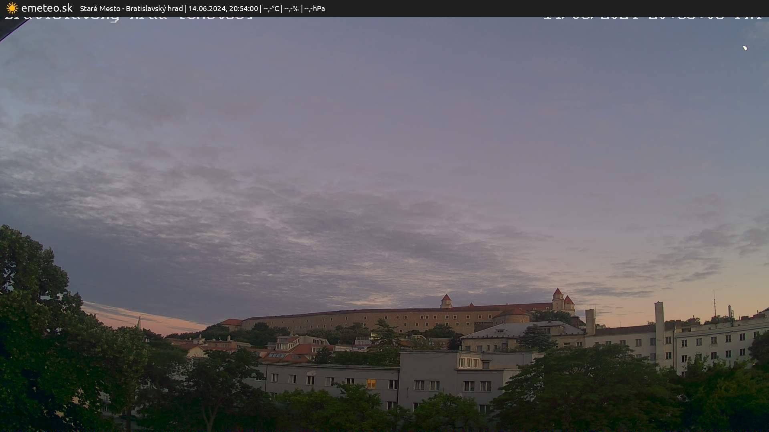Viewport: 769px width, 432px height.
Task: Click the camera name overlay at top left
Action: pyautogui.click(x=128, y=18)
